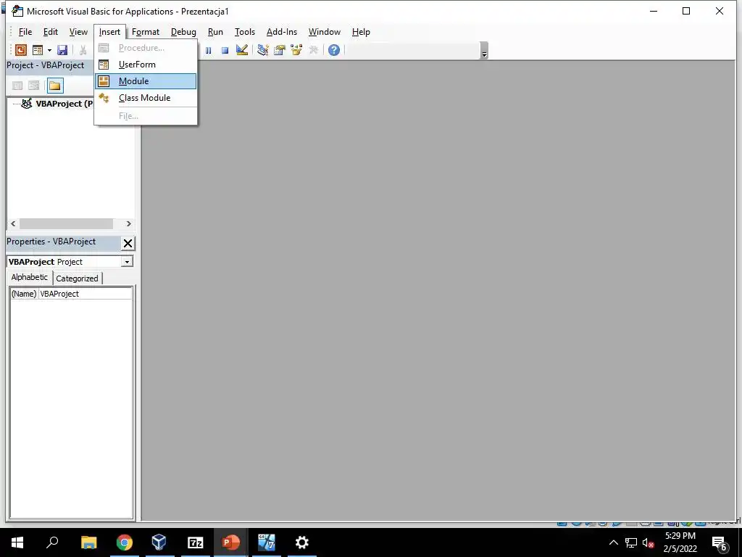Open File Explorer from taskbar
Image resolution: width=742 pixels, height=557 pixels.
[89, 542]
